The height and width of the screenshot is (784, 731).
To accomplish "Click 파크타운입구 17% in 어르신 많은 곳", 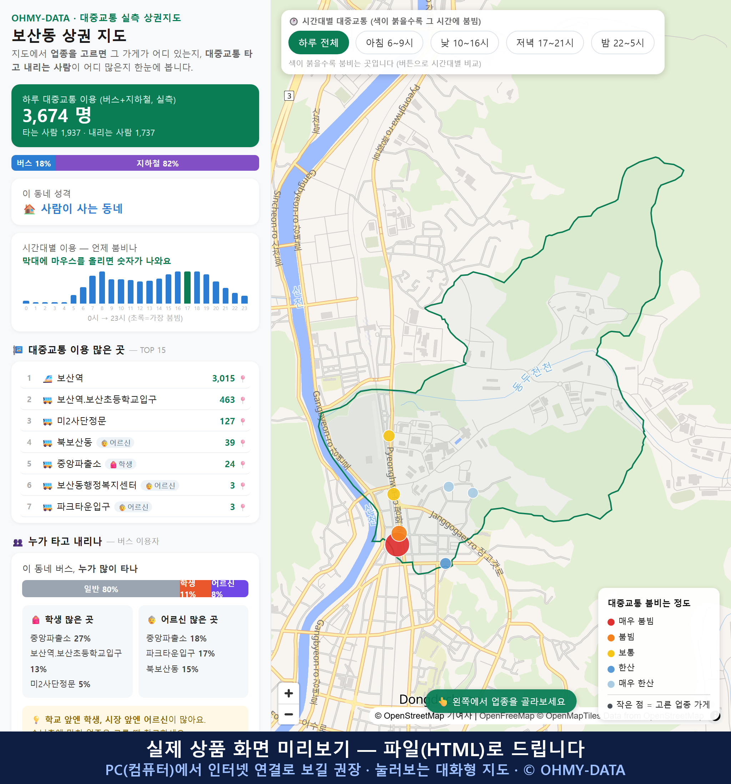I will tap(181, 654).
